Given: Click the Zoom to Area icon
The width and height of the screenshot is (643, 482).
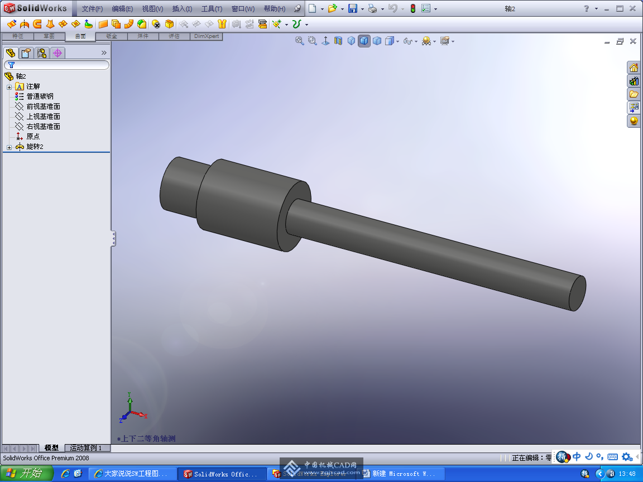Looking at the screenshot, I should pos(313,41).
